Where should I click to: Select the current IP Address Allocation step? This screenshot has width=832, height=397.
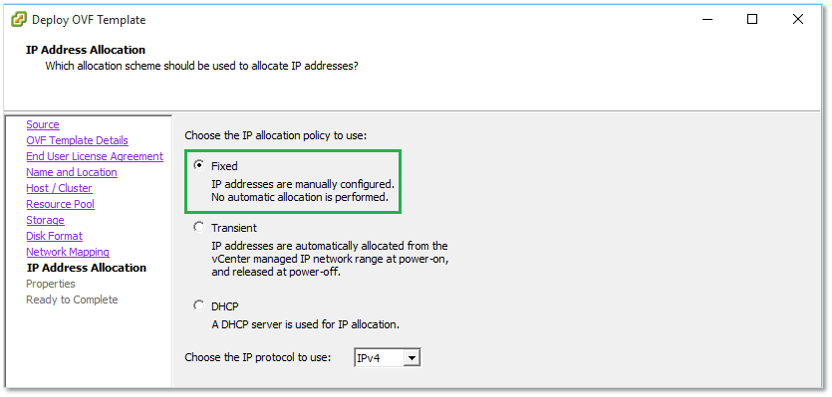tap(87, 268)
